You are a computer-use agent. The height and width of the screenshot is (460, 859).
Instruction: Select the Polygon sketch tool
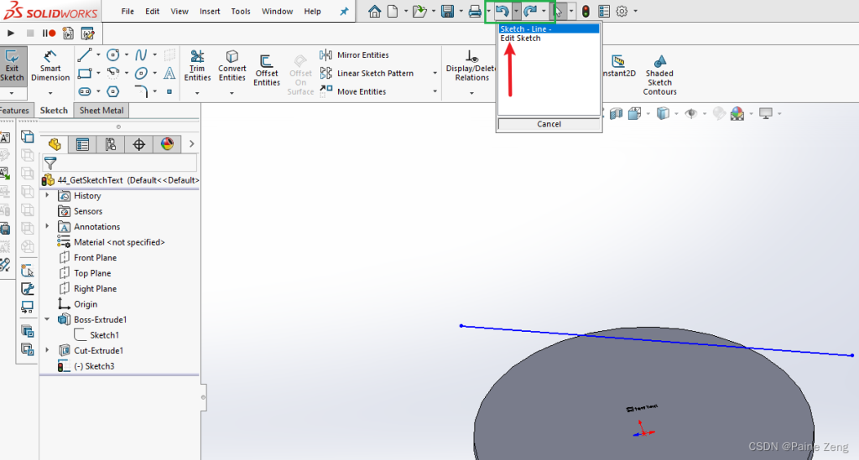pyautogui.click(x=113, y=91)
